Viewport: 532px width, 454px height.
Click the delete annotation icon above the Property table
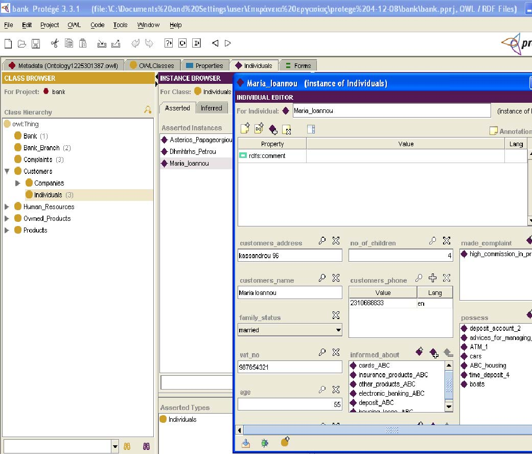click(287, 129)
